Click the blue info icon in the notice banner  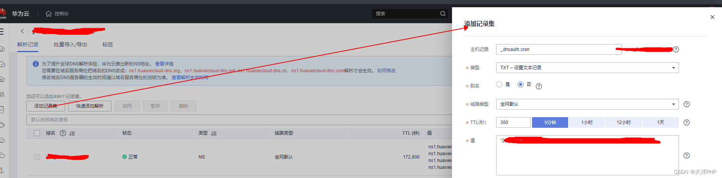click(x=36, y=64)
